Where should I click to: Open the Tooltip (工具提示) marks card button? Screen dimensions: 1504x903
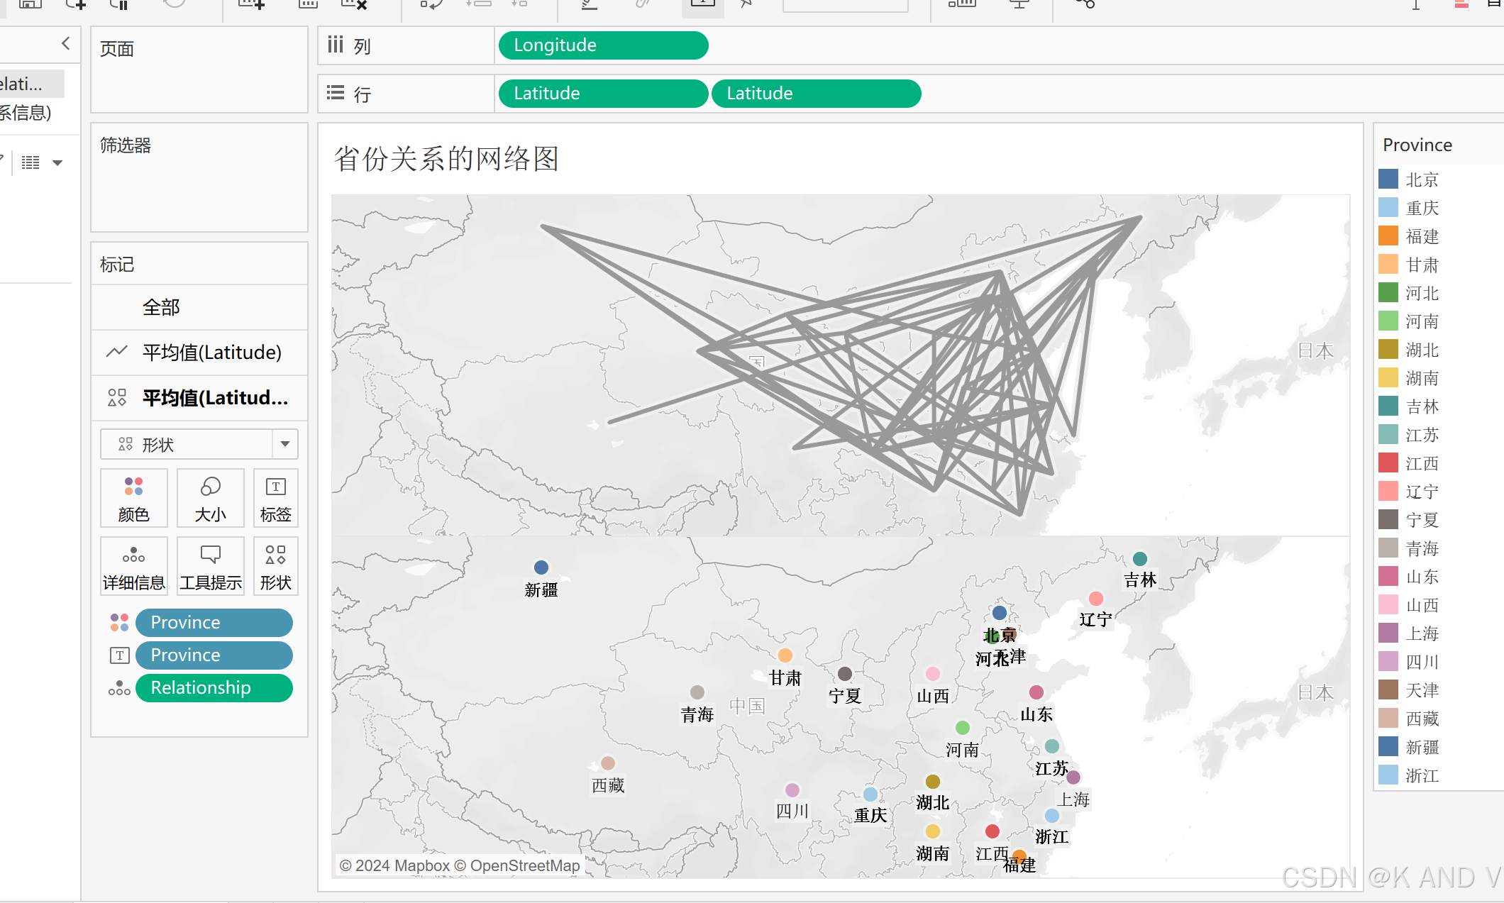click(210, 566)
